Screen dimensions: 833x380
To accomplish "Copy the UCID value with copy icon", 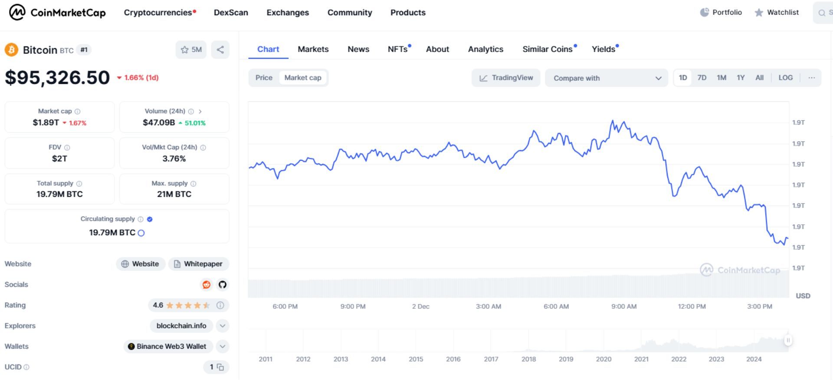I will [x=220, y=367].
